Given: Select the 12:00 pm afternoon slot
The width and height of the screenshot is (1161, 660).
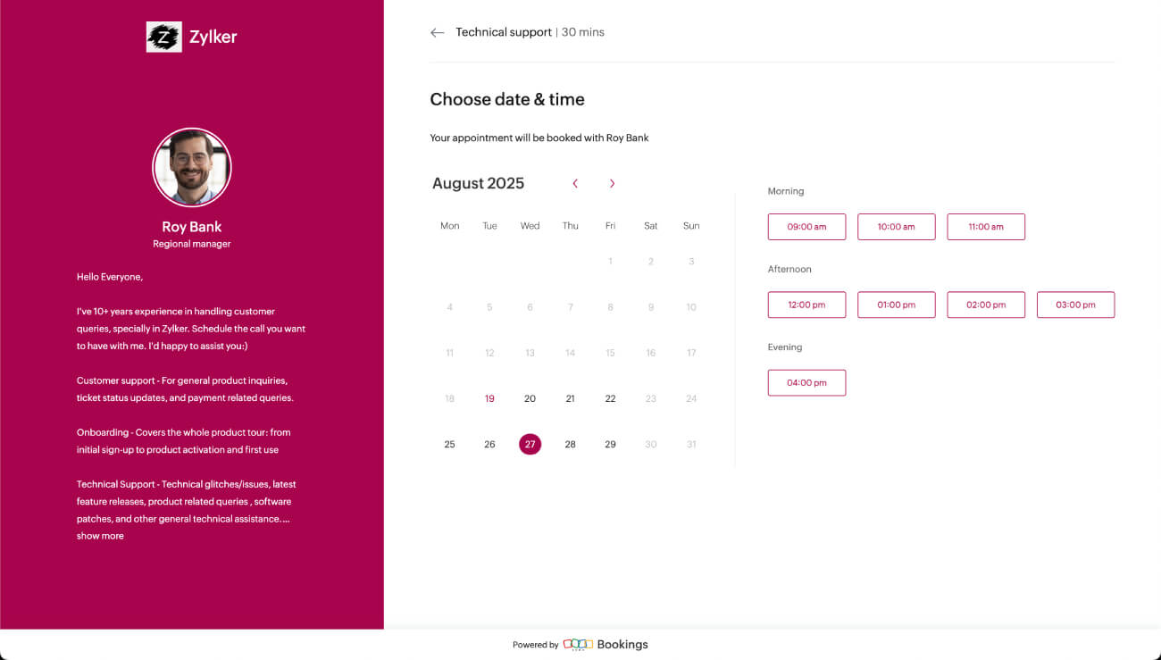Looking at the screenshot, I should pyautogui.click(x=806, y=305).
